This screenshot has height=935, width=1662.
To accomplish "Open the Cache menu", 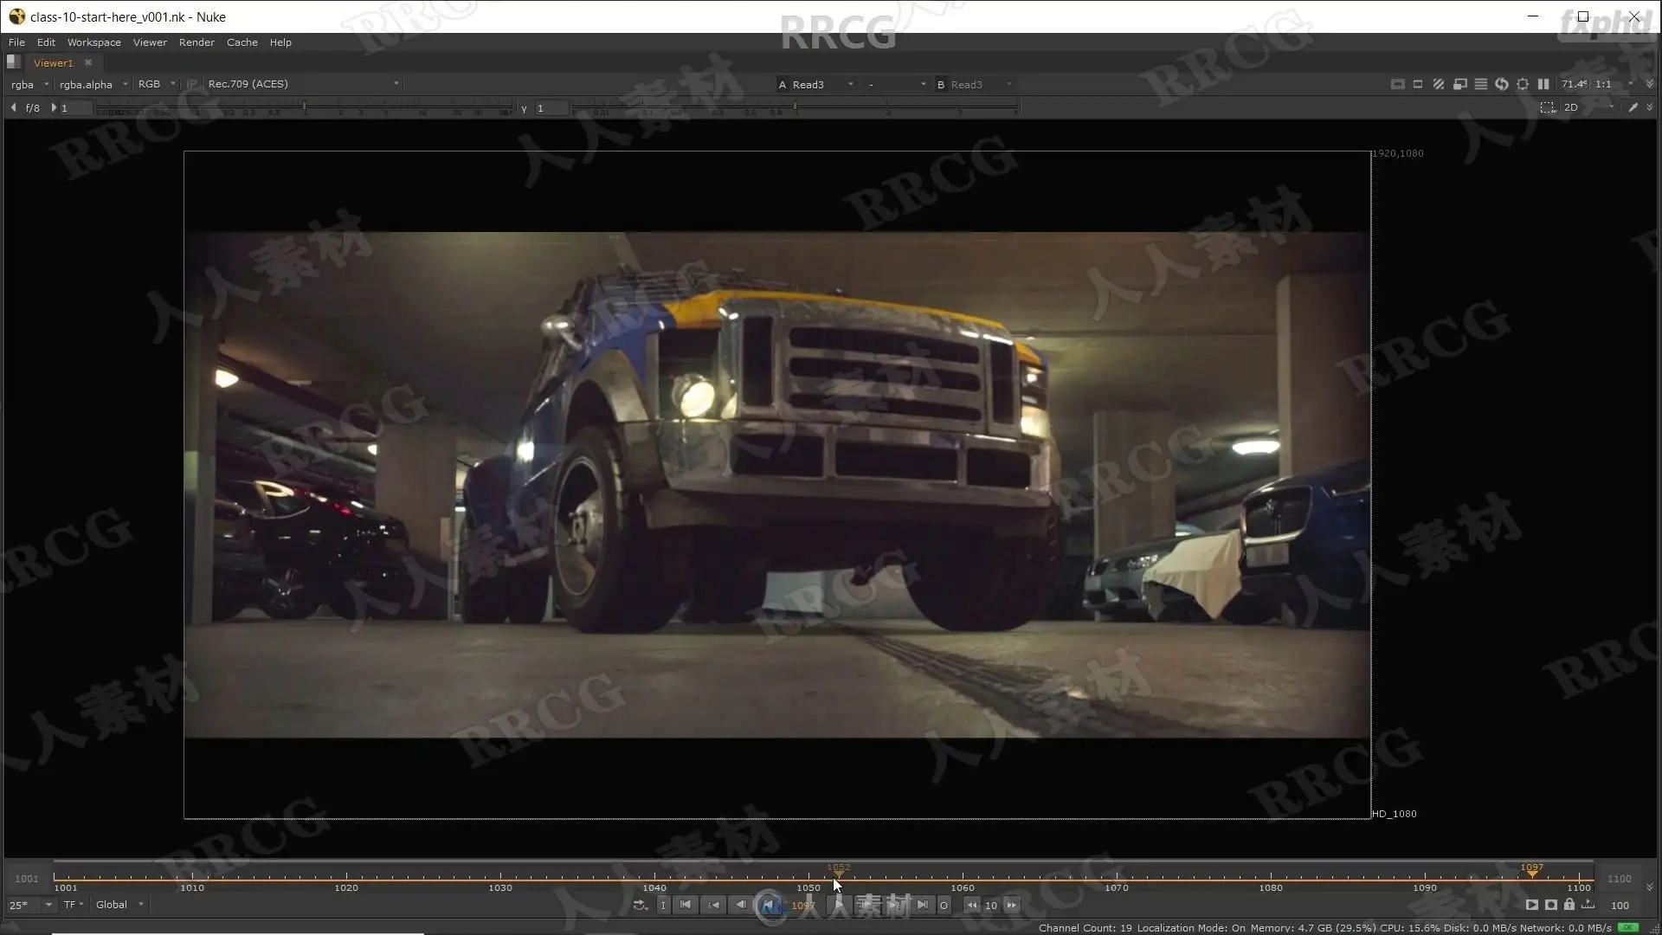I will coord(242,42).
